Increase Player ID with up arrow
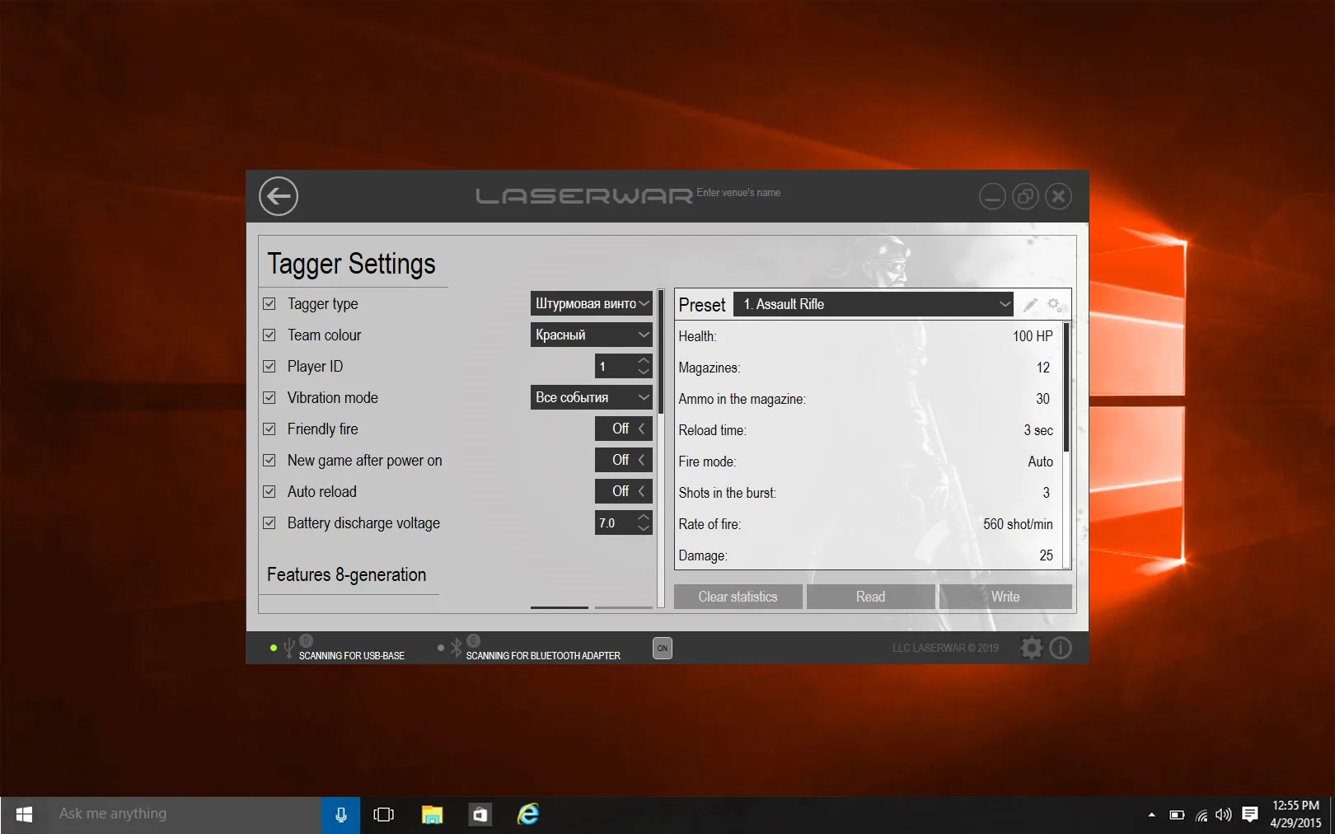Screen dimensions: 1335x834 644,360
